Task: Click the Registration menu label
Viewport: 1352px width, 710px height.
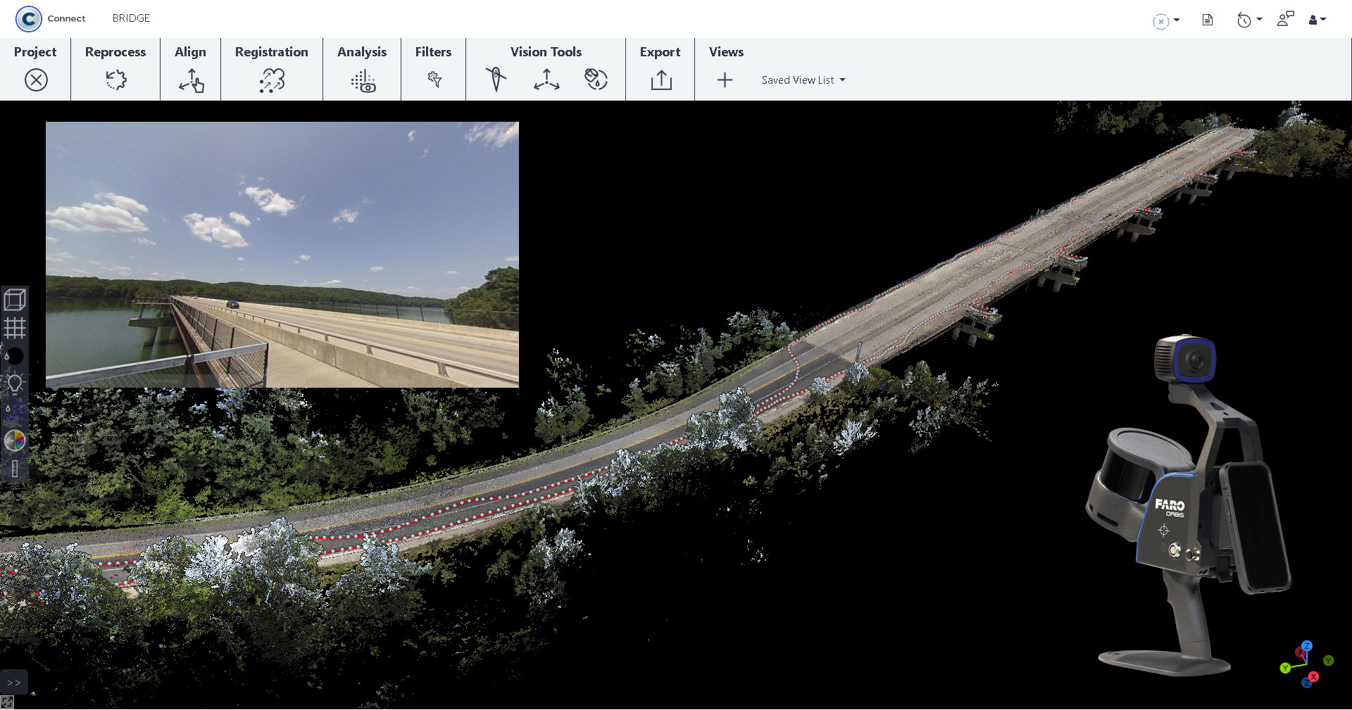Action: coord(272,52)
